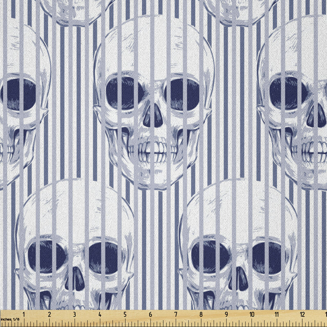Click the number 1 on the ruler
Screen dimensions: 327x327
(x=24, y=314)
